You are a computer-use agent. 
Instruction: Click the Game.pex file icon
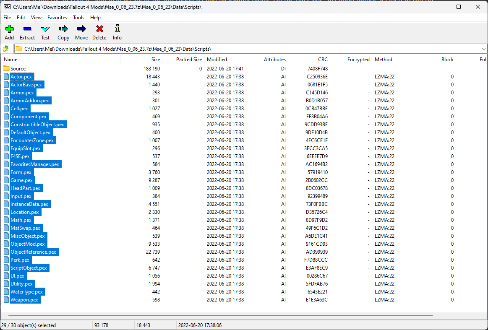[x=7, y=180]
